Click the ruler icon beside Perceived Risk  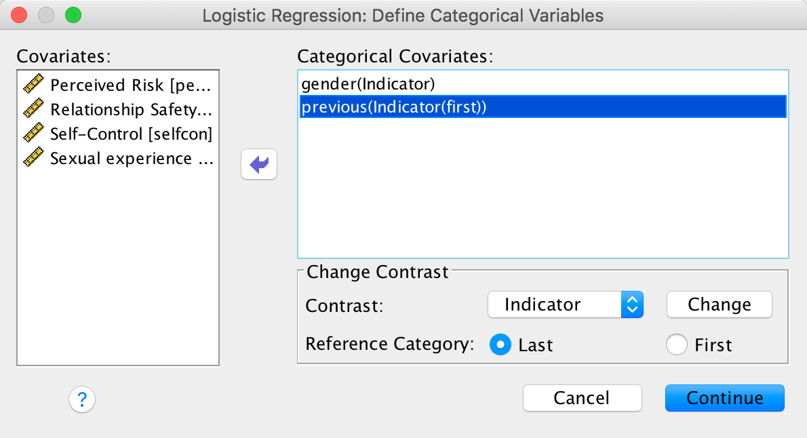click(33, 85)
